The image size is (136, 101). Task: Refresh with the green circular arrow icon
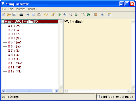[88, 14]
